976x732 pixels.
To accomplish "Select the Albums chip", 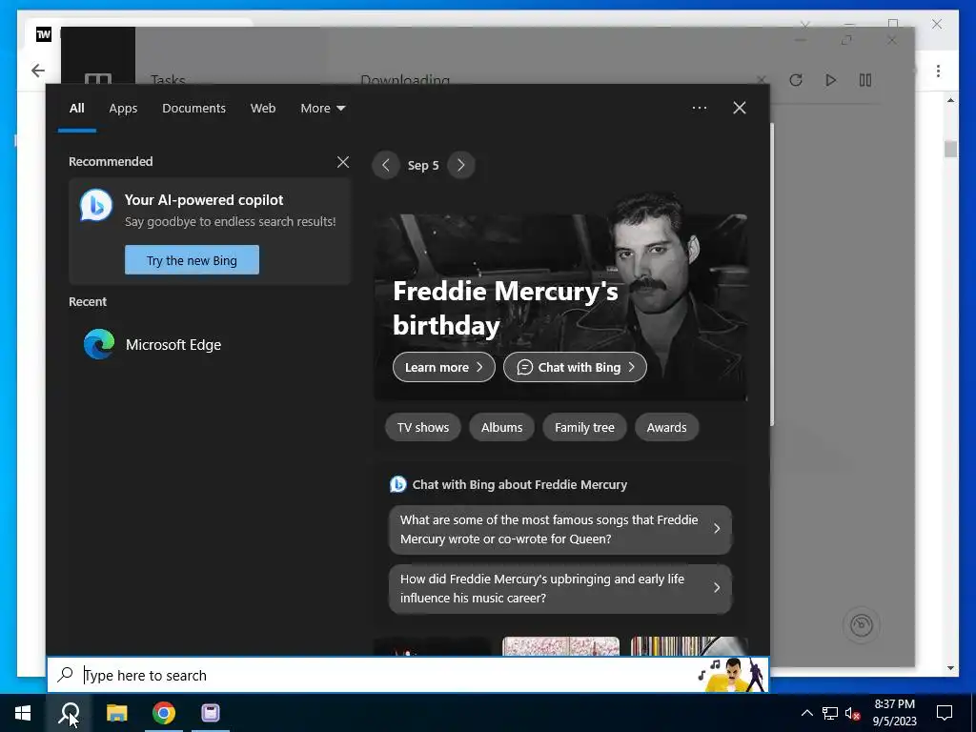I will pyautogui.click(x=501, y=428).
